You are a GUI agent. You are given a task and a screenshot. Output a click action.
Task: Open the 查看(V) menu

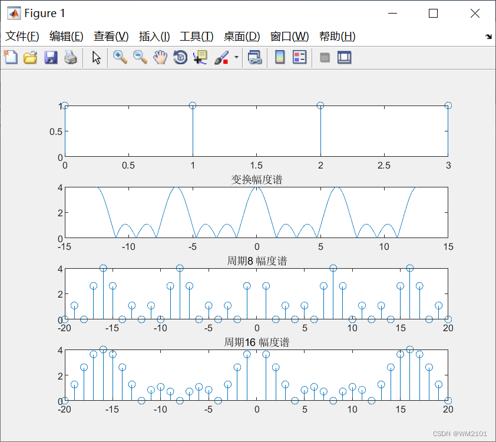tap(111, 37)
